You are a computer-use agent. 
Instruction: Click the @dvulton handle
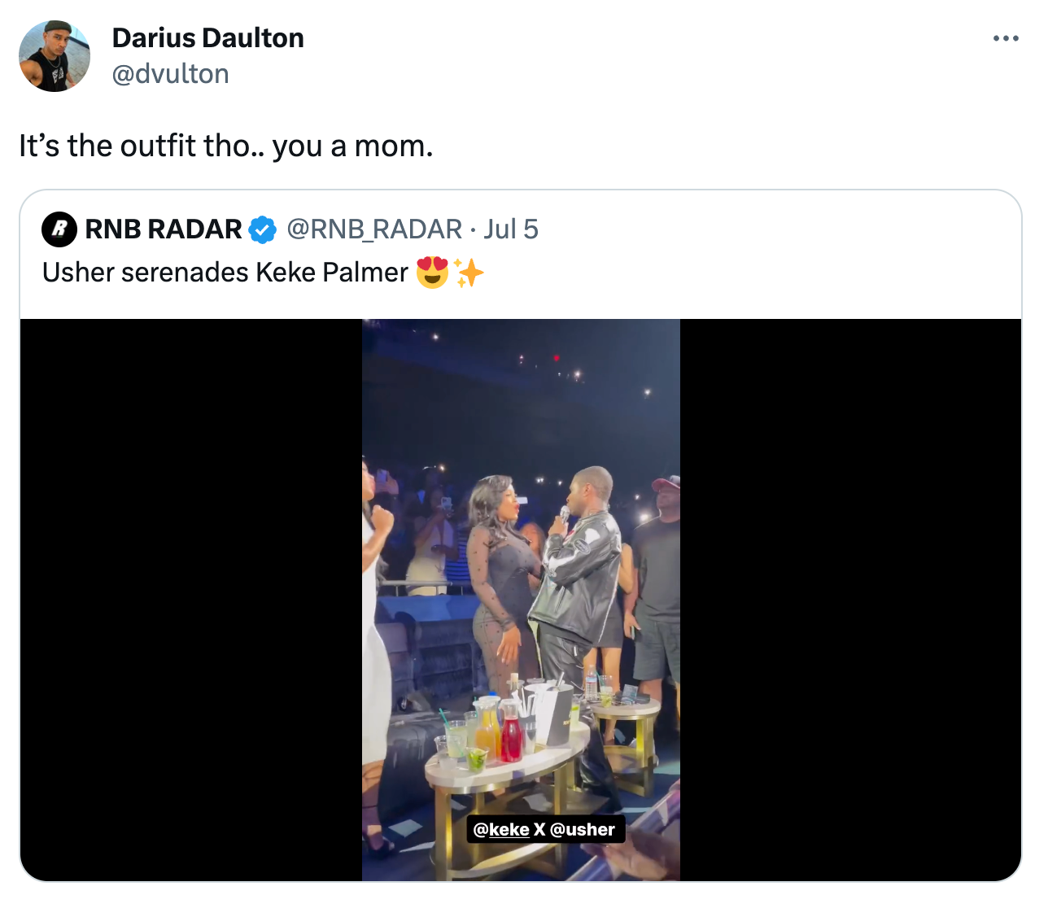(x=170, y=73)
